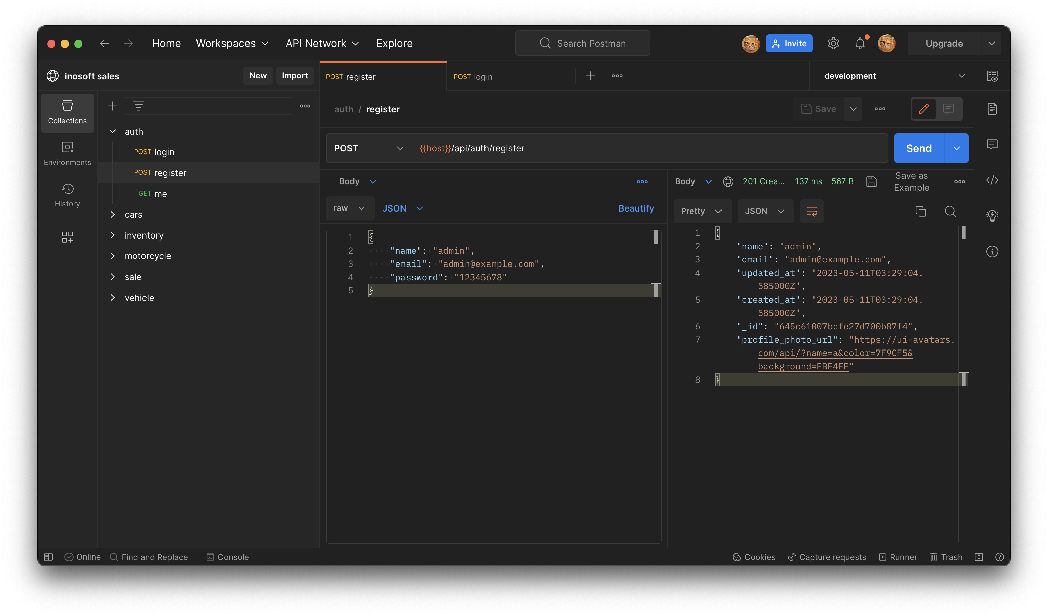Expand the cars folder

pyautogui.click(x=113, y=215)
